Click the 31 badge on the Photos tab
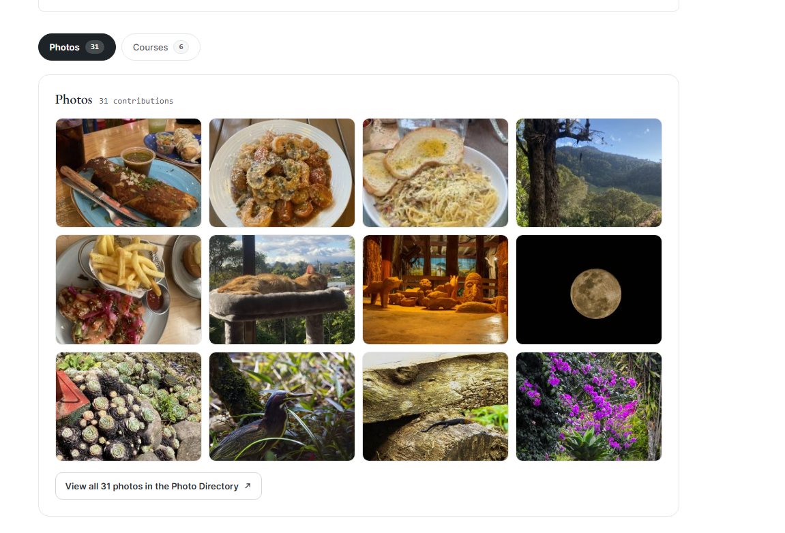The width and height of the screenshot is (785, 533). (x=95, y=47)
